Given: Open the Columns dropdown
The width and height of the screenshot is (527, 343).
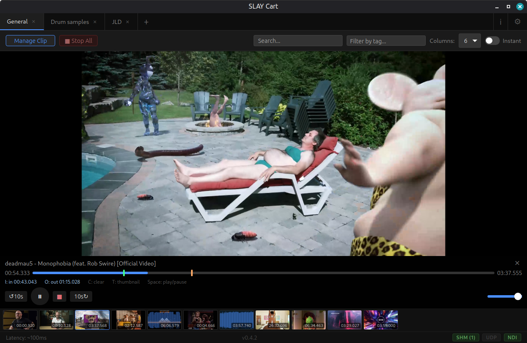Looking at the screenshot, I should click(470, 40).
